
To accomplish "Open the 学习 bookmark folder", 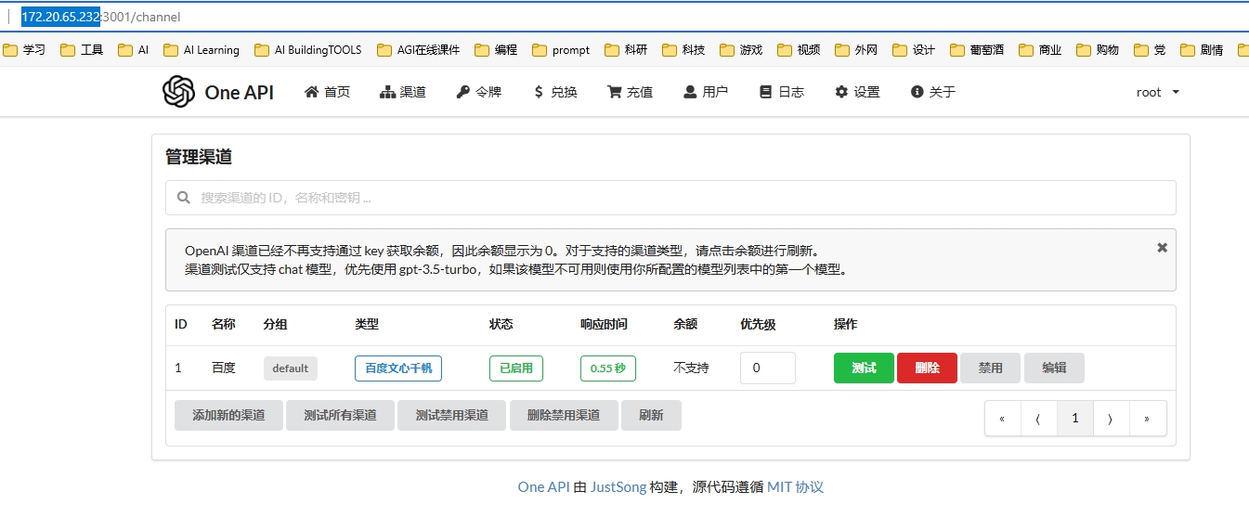I will [25, 50].
